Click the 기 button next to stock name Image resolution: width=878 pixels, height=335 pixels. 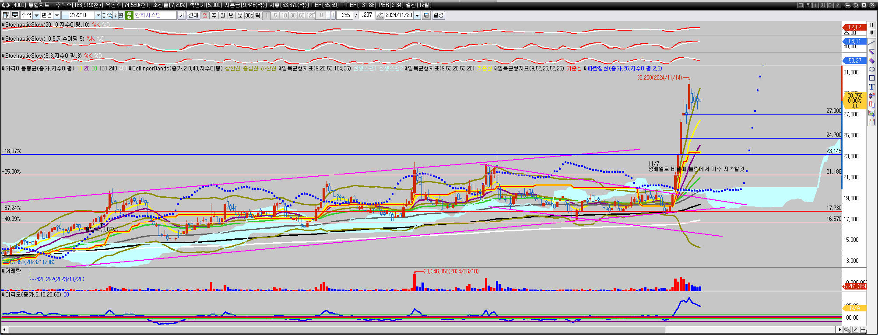coord(181,15)
